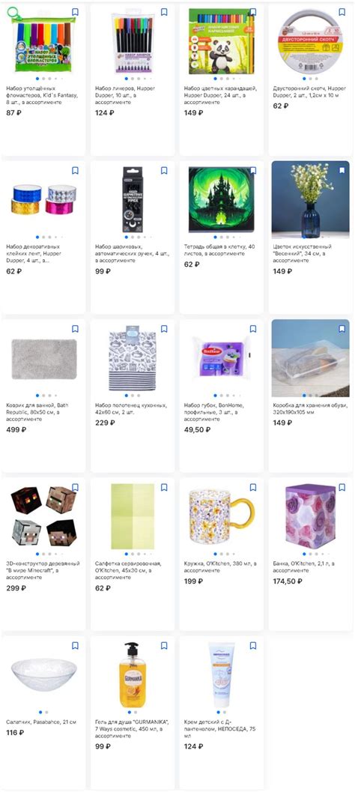Select second image dot under ballpoint pens set
Image resolution: width=355 pixels, height=792 pixels.
point(133,237)
